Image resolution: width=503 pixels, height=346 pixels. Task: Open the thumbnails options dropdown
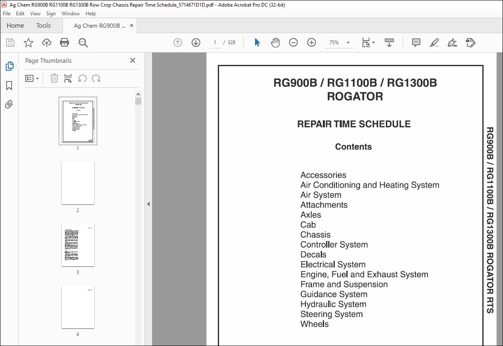[32, 78]
